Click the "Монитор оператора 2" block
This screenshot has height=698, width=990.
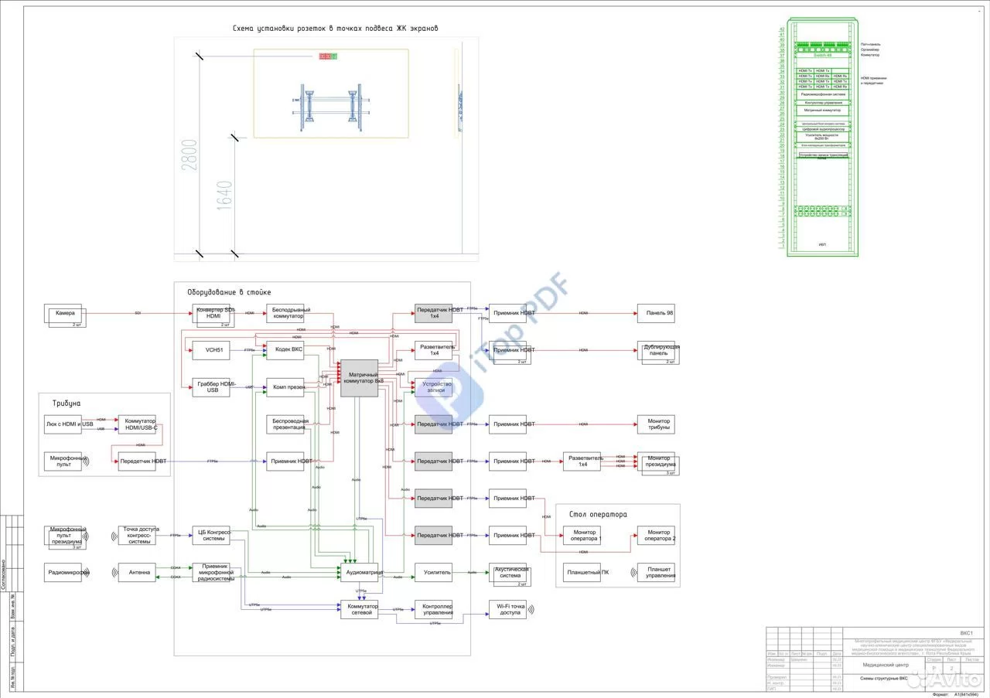[656, 536]
